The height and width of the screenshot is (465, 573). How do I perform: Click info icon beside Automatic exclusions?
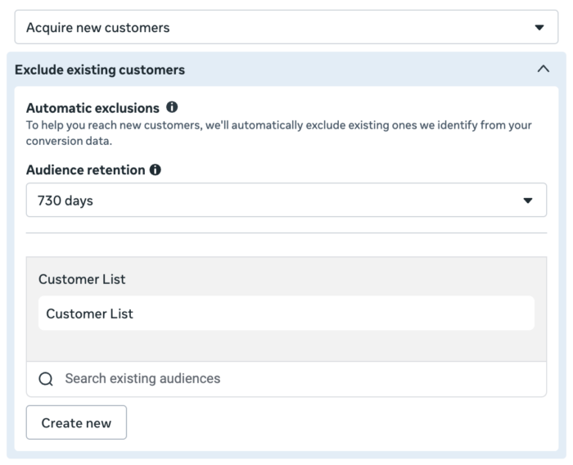pyautogui.click(x=172, y=107)
